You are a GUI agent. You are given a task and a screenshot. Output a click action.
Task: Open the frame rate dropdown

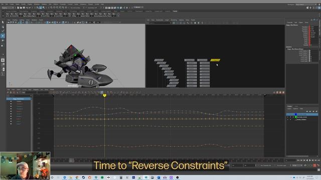pos(297,165)
